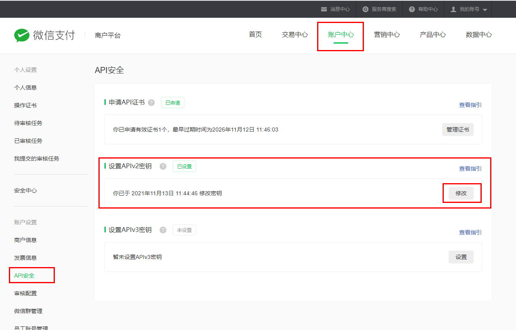Image resolution: width=516 pixels, height=330 pixels.
Task: Open 查看指引 link for API证书
Action: pos(470,105)
